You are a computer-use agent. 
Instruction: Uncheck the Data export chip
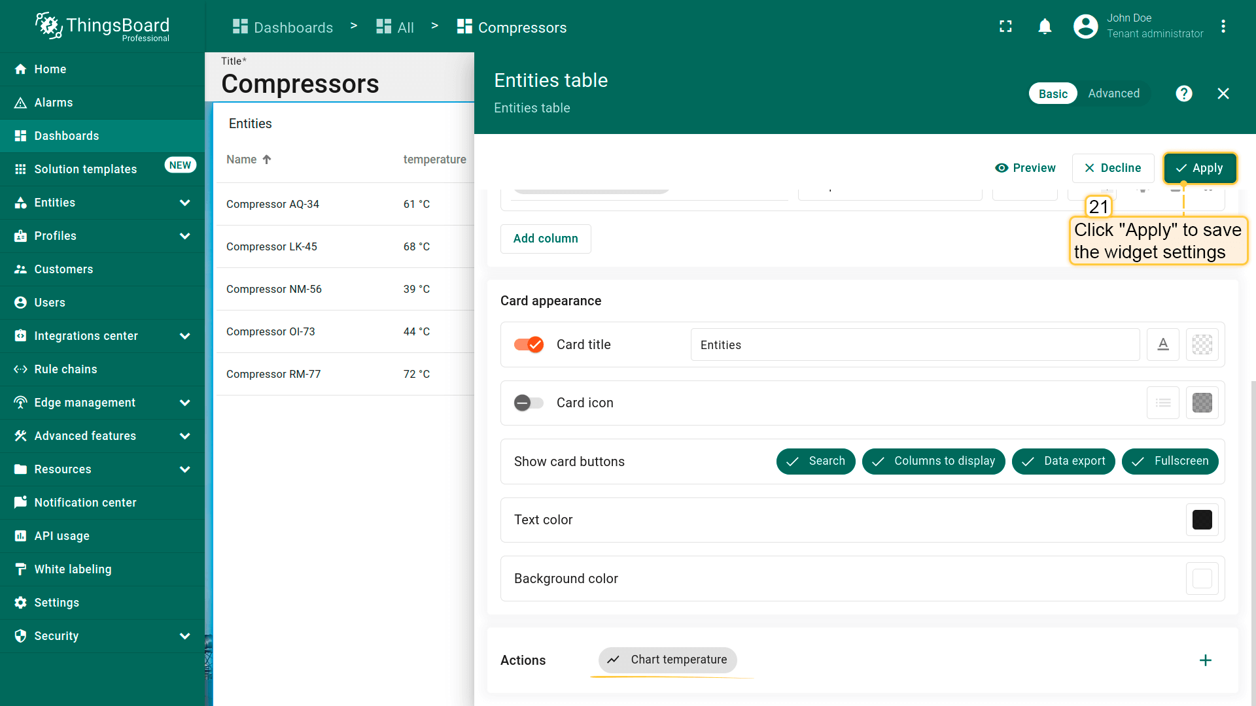[x=1063, y=462]
